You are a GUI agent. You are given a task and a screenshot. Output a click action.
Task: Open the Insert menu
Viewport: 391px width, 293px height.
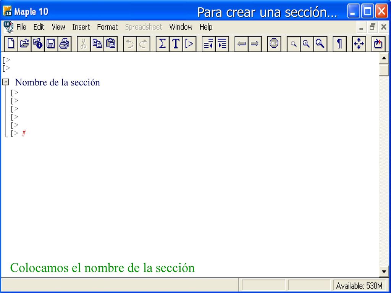point(81,27)
